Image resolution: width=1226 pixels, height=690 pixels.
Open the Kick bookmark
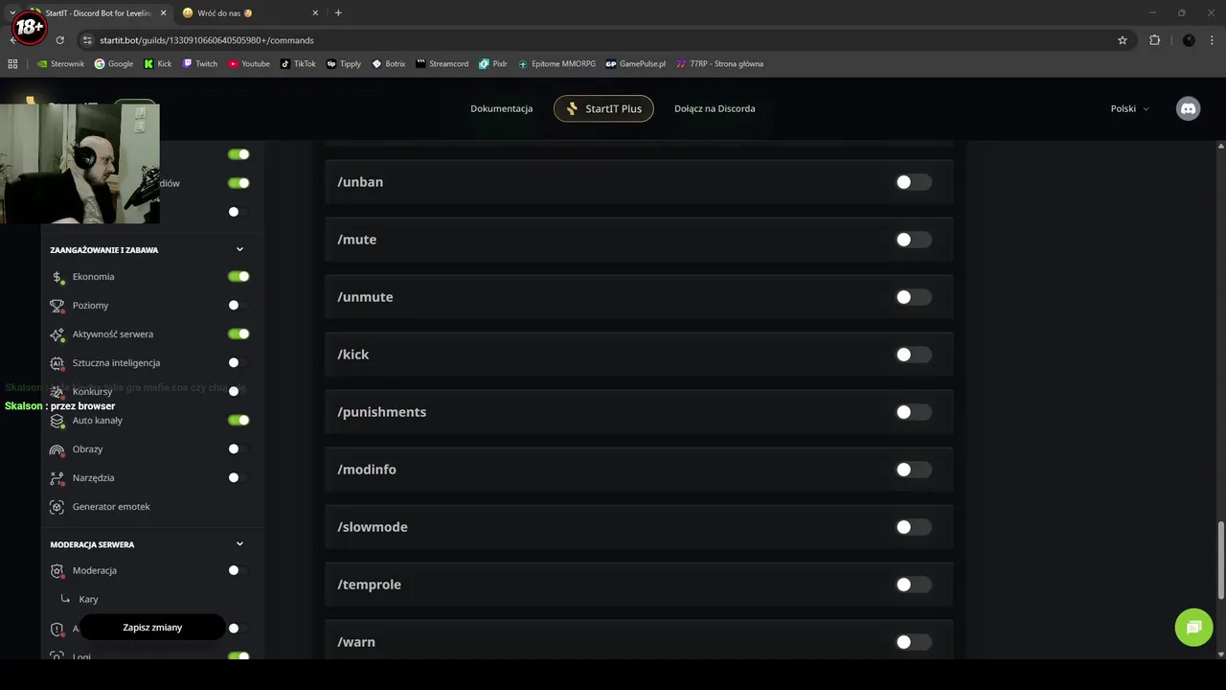[x=158, y=64]
